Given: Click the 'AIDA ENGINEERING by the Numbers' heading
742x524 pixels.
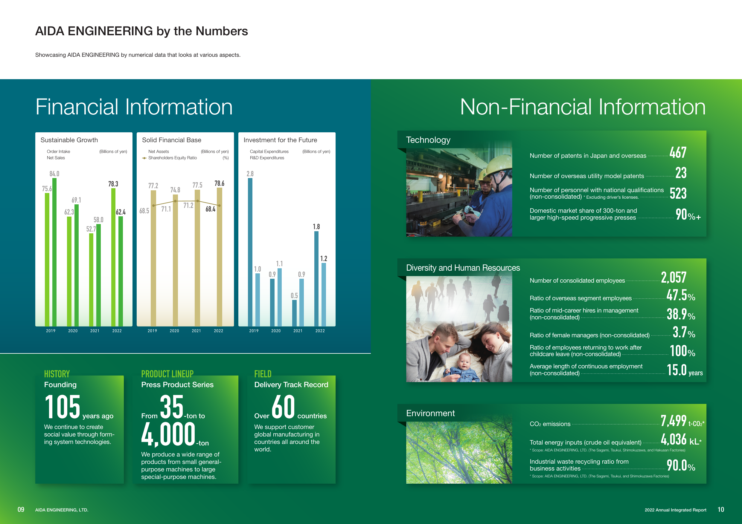Looking at the screenshot, I should tap(141, 31).
